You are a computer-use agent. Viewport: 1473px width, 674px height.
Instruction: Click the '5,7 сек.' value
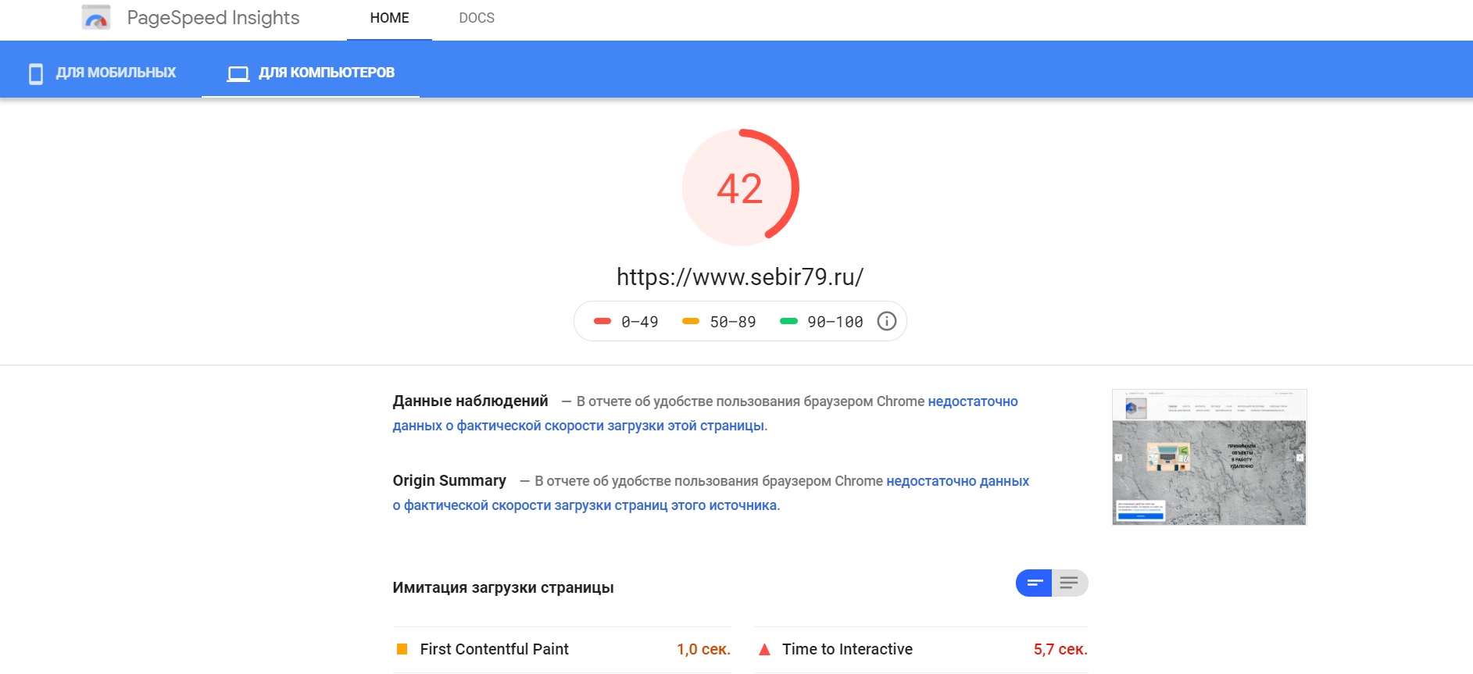pyautogui.click(x=1060, y=649)
